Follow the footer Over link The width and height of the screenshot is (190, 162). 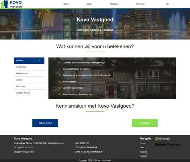click(x=142, y=148)
